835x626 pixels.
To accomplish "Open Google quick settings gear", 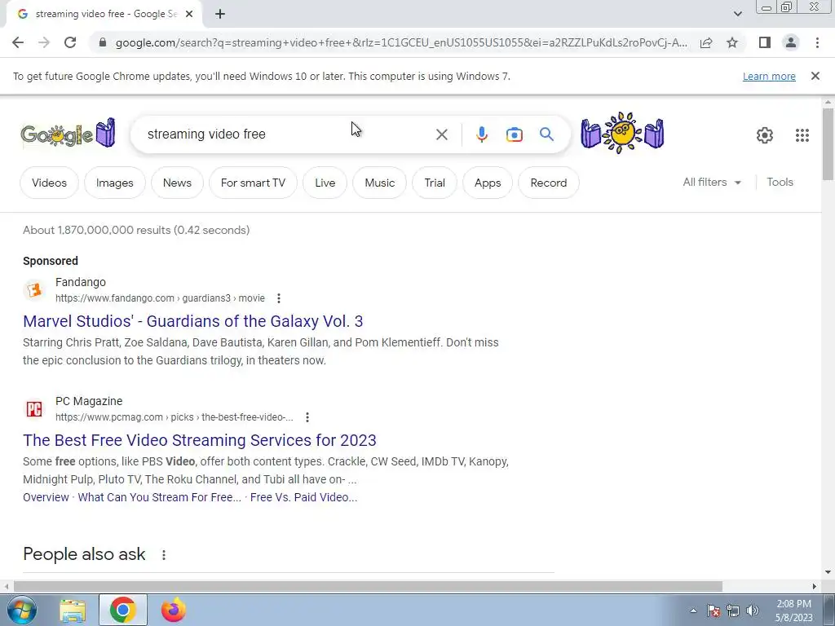I will pyautogui.click(x=765, y=135).
